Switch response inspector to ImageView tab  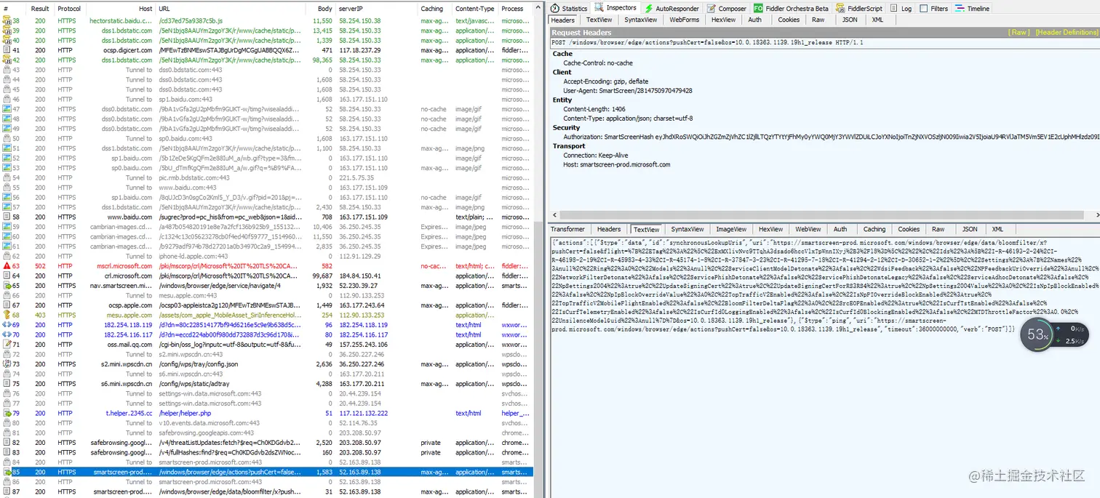click(x=731, y=229)
